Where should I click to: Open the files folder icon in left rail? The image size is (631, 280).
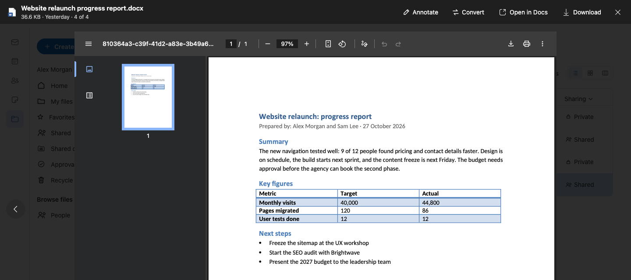[x=15, y=119]
